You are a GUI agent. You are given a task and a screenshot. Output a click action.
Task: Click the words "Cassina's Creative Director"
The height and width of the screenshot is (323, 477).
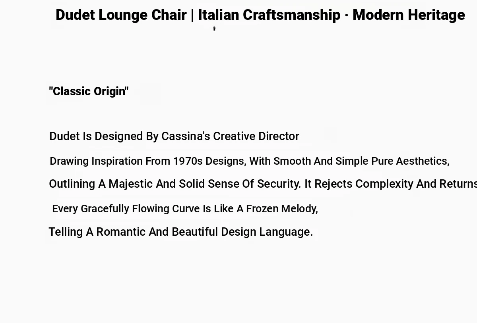(x=230, y=136)
